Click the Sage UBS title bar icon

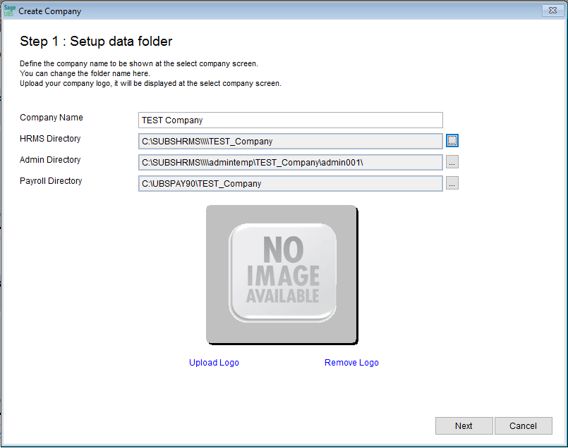pos(9,11)
